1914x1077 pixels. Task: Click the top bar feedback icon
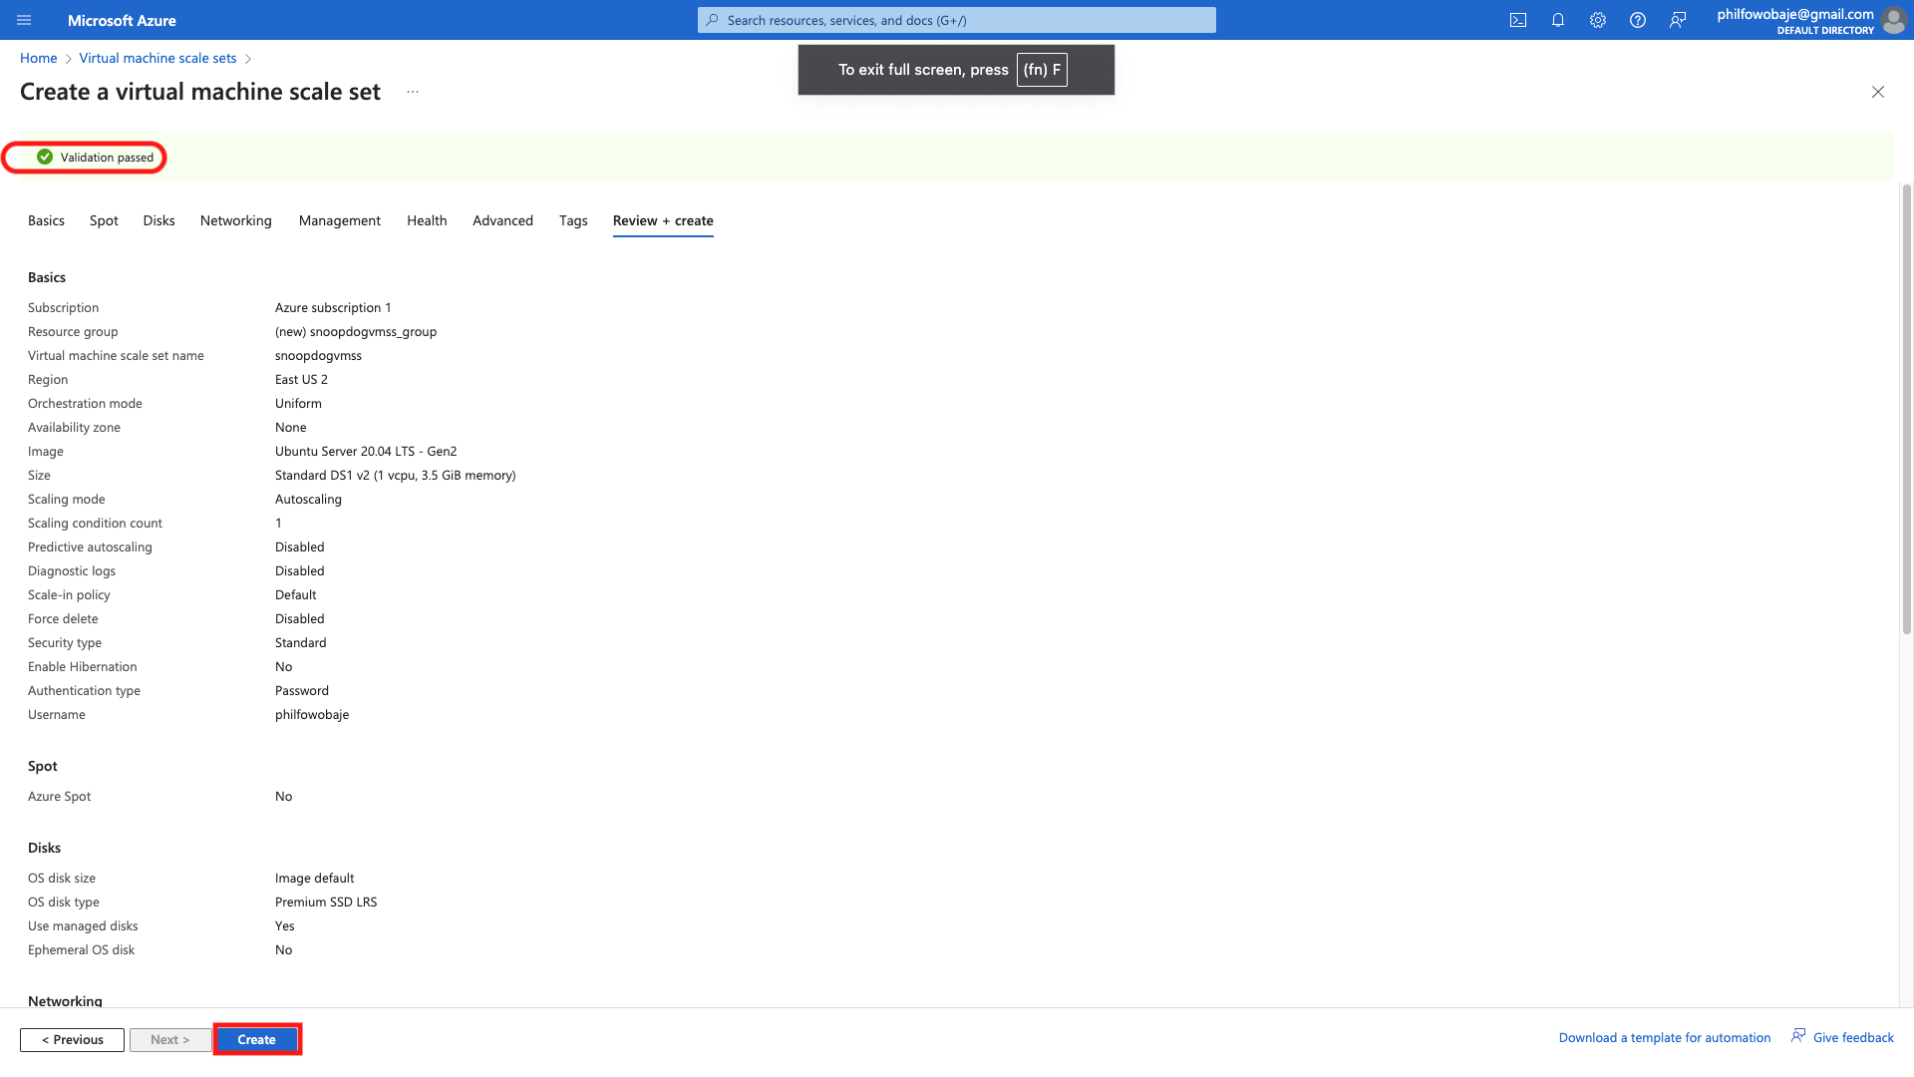(1678, 20)
